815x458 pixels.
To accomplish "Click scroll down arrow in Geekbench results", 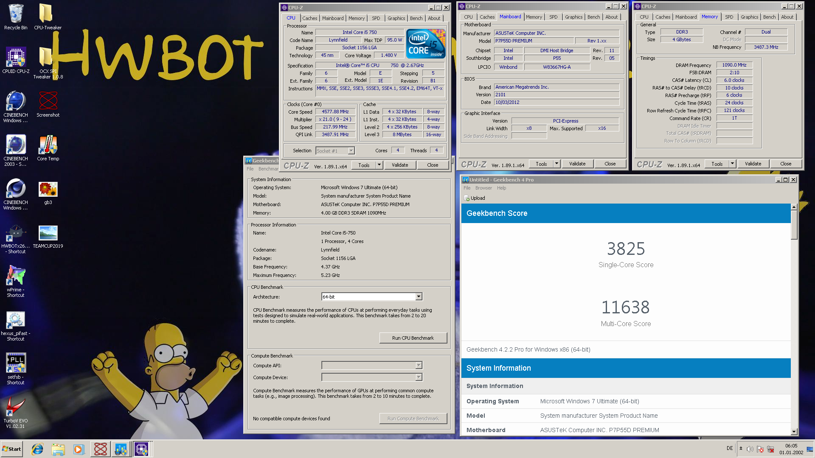I will click(x=794, y=432).
